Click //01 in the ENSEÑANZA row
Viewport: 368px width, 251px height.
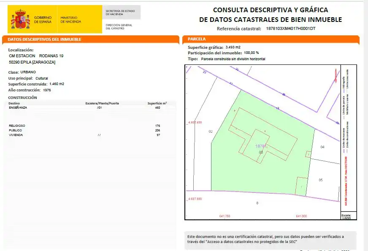click(100, 108)
